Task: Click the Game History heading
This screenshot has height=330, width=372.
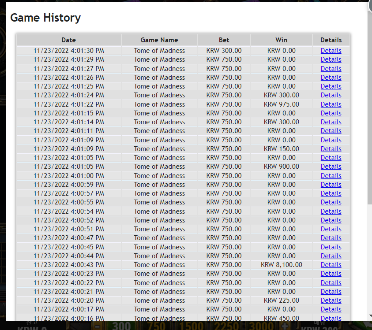Action: (x=45, y=18)
